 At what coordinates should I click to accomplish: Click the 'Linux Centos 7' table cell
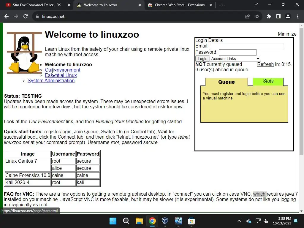[x=28, y=164]
